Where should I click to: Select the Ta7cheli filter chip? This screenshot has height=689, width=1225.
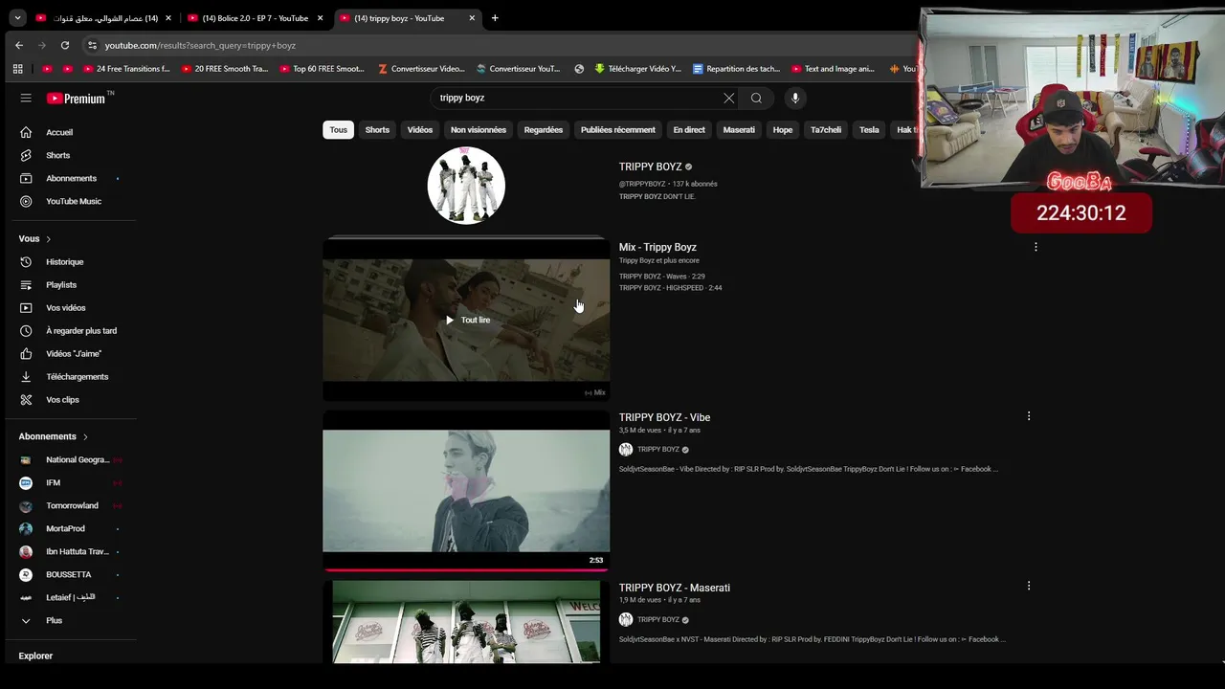[x=826, y=130]
